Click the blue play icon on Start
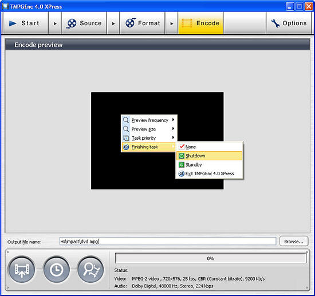The height and width of the screenshot is (296, 315). 13,23
